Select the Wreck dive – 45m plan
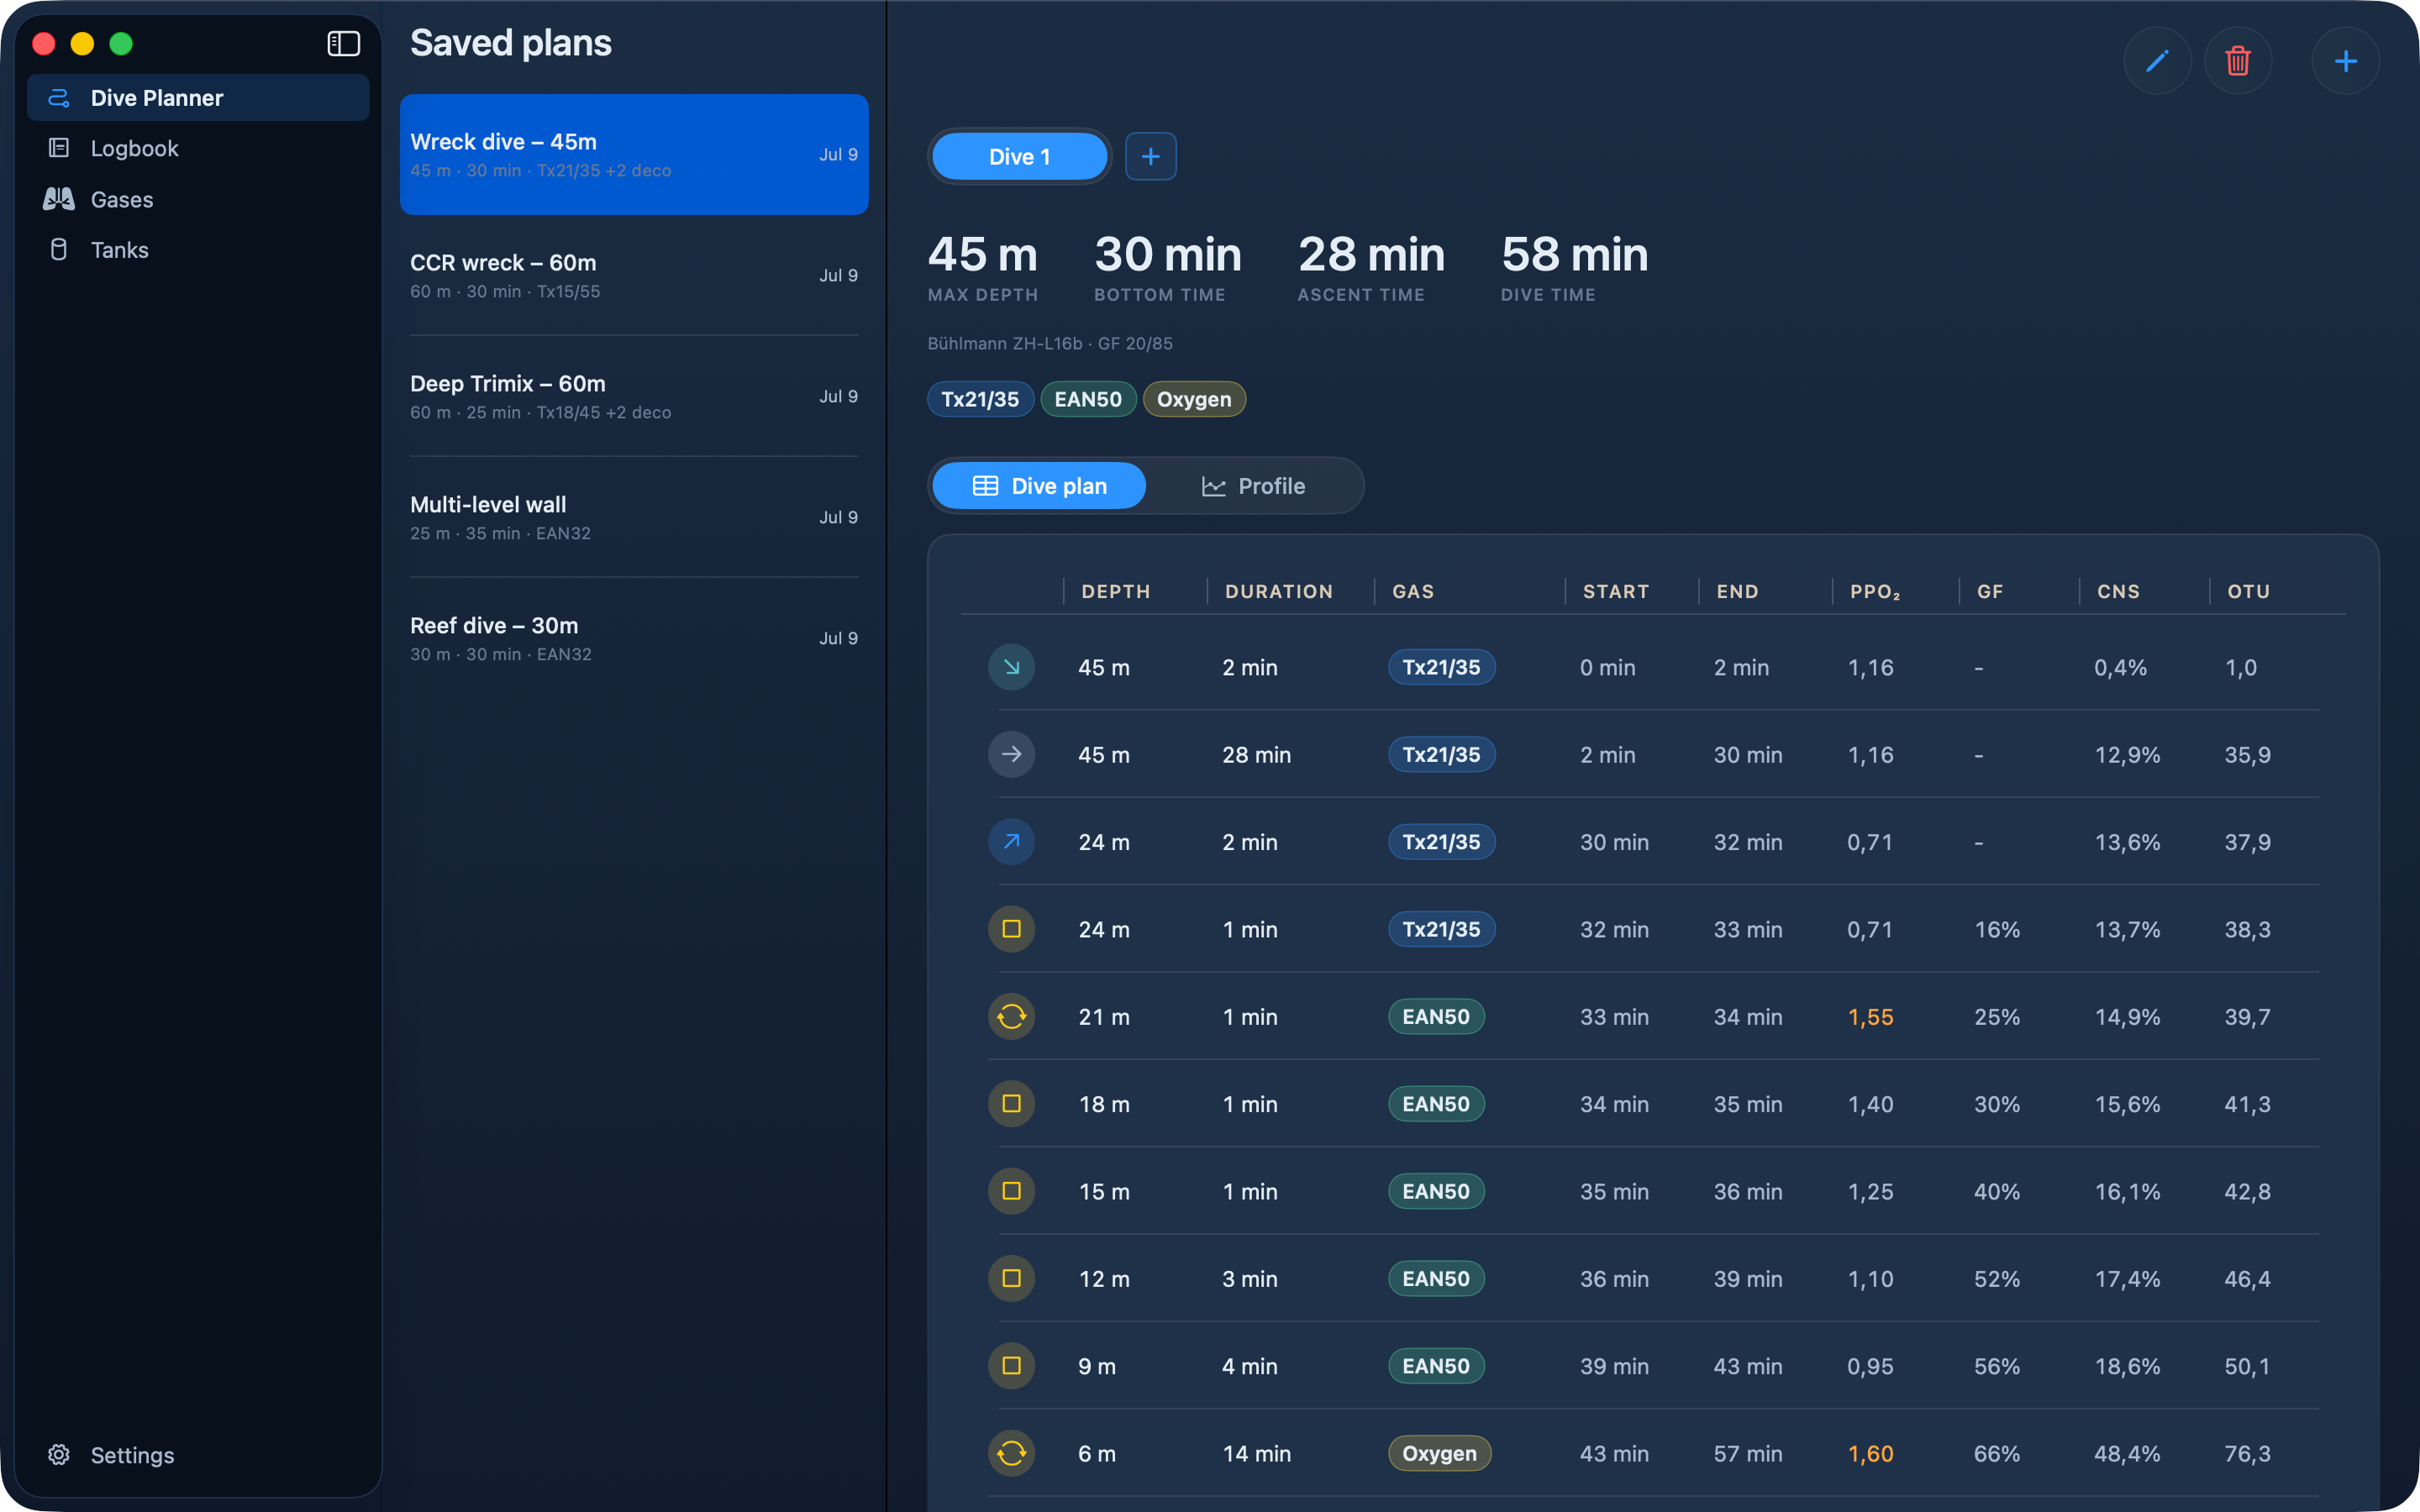 (x=634, y=154)
